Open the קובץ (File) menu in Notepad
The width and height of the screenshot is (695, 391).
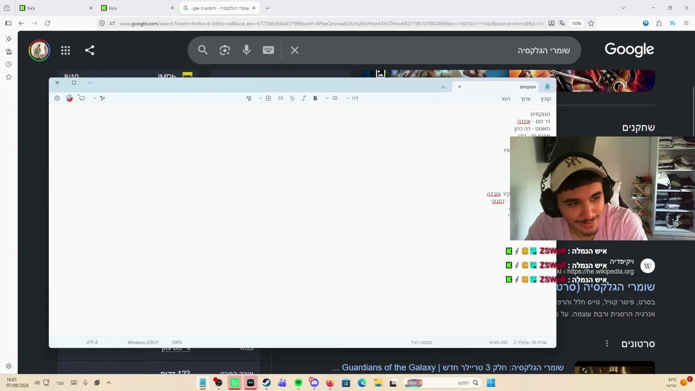click(x=546, y=99)
